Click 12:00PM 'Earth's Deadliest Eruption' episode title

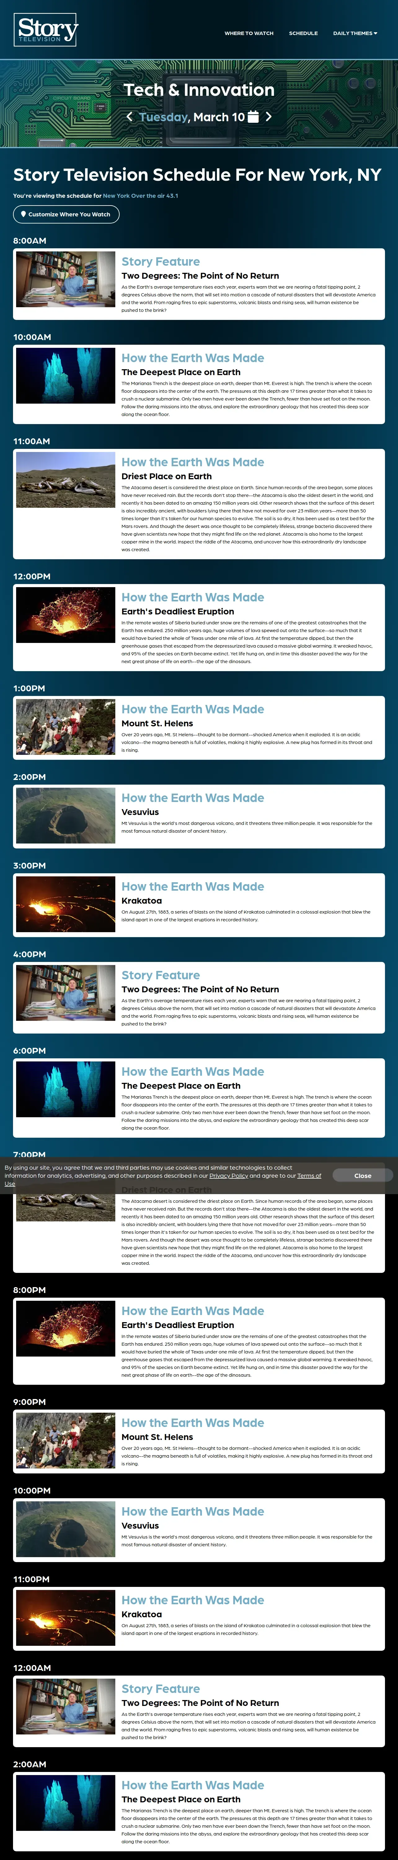tap(178, 612)
